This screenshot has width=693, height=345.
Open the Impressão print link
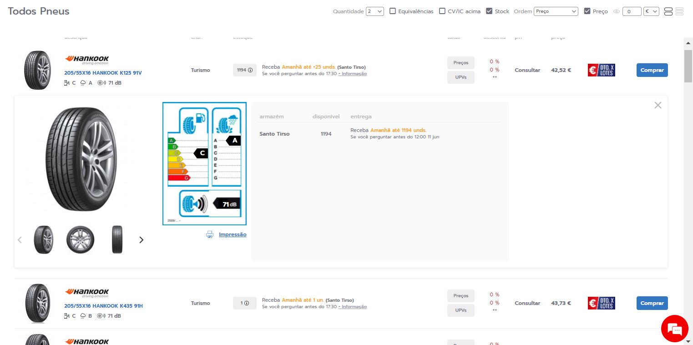tap(233, 234)
